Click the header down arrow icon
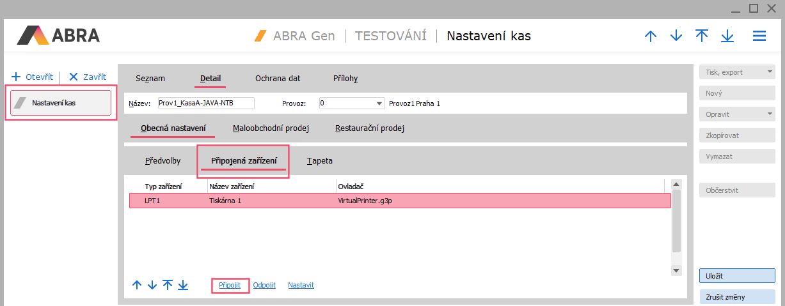This screenshot has height=306, width=785. coord(676,36)
